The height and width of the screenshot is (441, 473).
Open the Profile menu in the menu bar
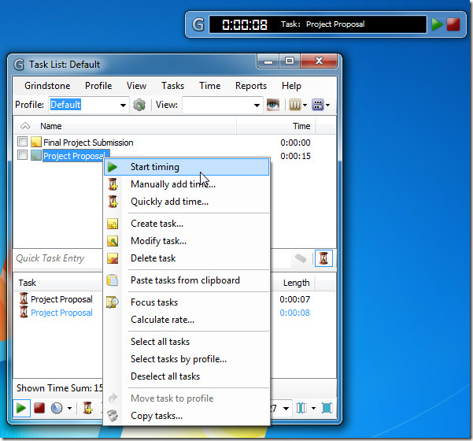point(98,86)
